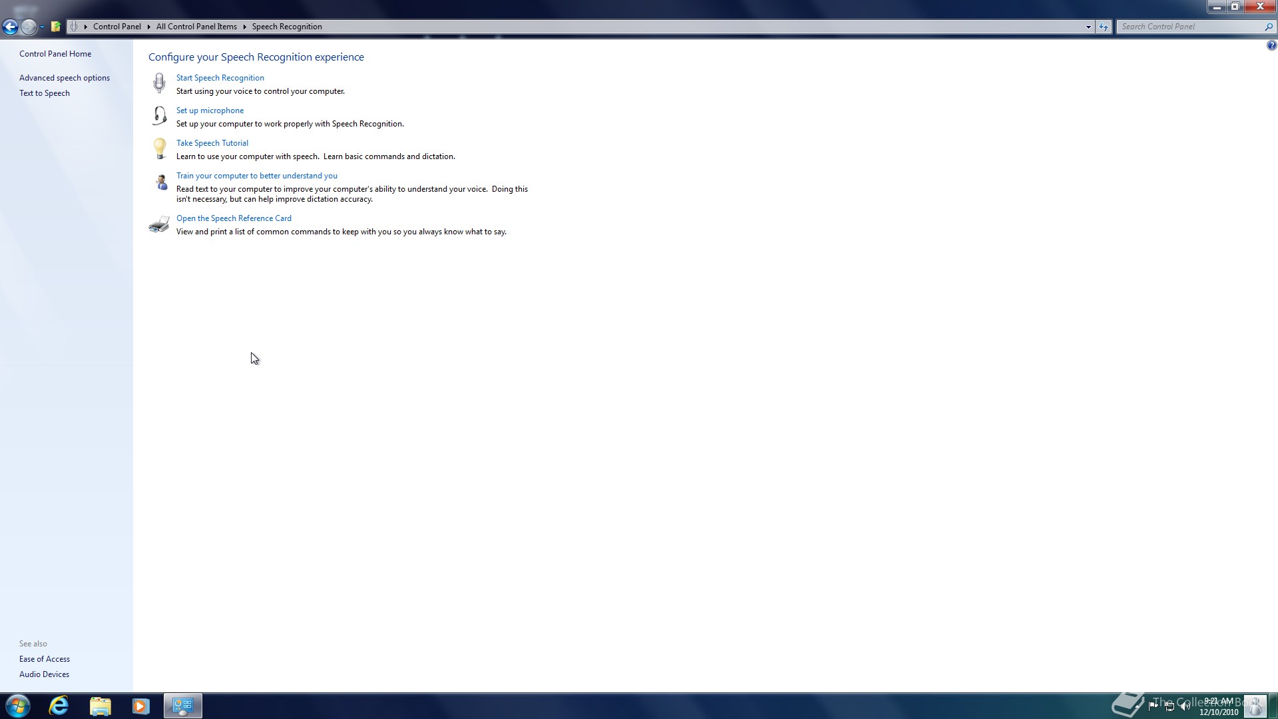Open Ease of Access under See also
Screen dimensions: 1278x719
pos(45,659)
